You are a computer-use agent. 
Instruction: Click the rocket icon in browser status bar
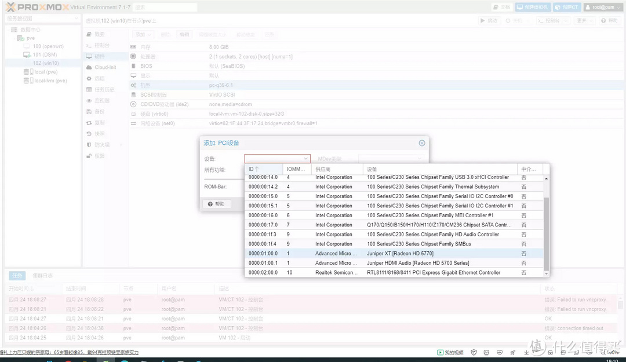[x=512, y=352]
